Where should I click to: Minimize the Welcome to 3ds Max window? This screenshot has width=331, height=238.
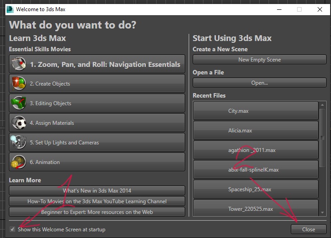(279, 9)
